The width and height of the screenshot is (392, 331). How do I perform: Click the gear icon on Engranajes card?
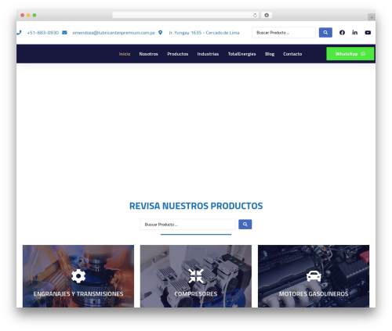78,276
